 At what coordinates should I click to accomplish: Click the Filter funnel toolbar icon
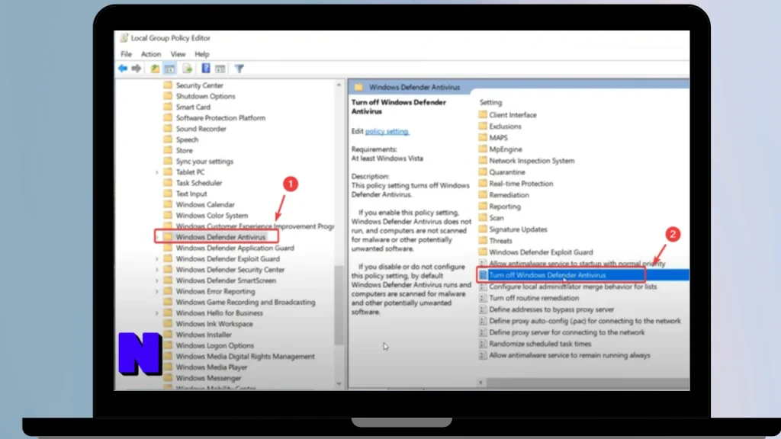[239, 69]
